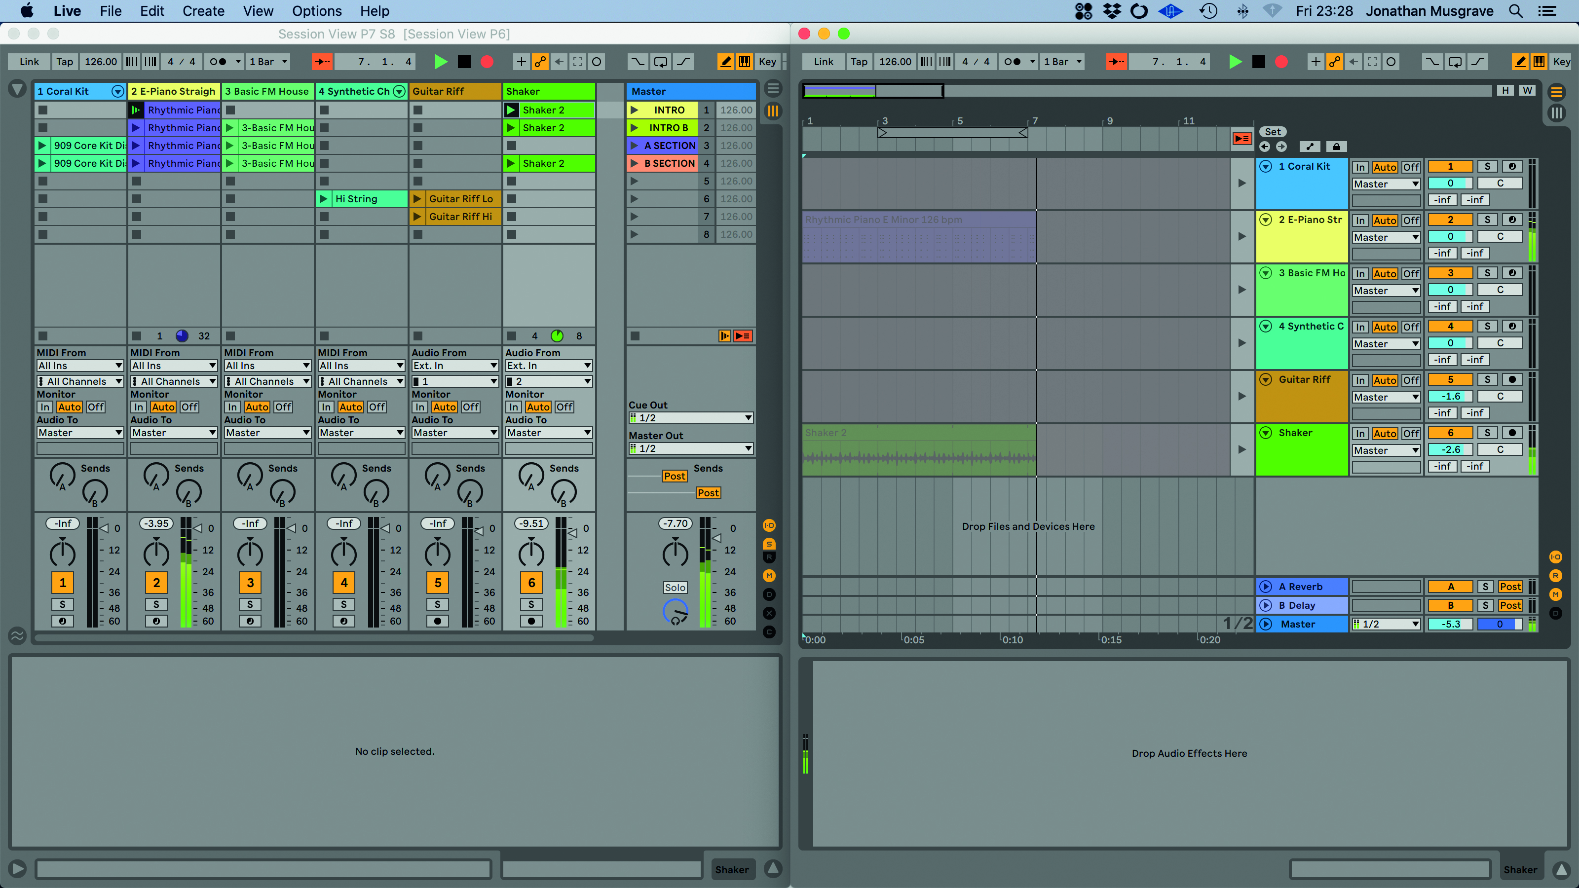
Task: Open Shaker input channel 2 dropdown
Action: click(549, 381)
